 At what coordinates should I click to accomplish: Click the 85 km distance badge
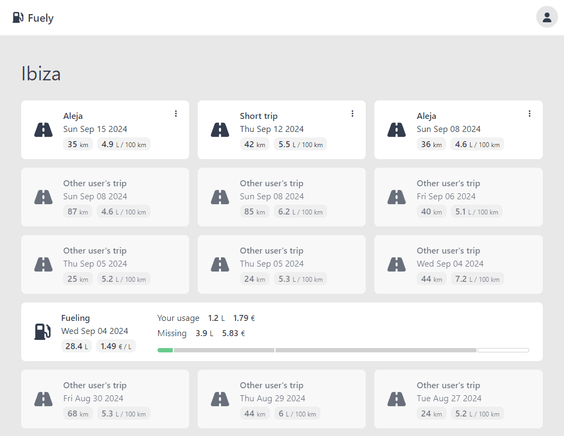(x=255, y=212)
